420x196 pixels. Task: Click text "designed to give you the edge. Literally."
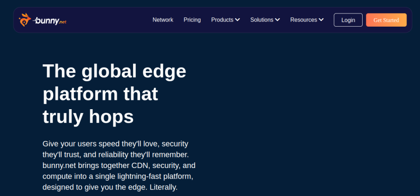[x=110, y=187]
